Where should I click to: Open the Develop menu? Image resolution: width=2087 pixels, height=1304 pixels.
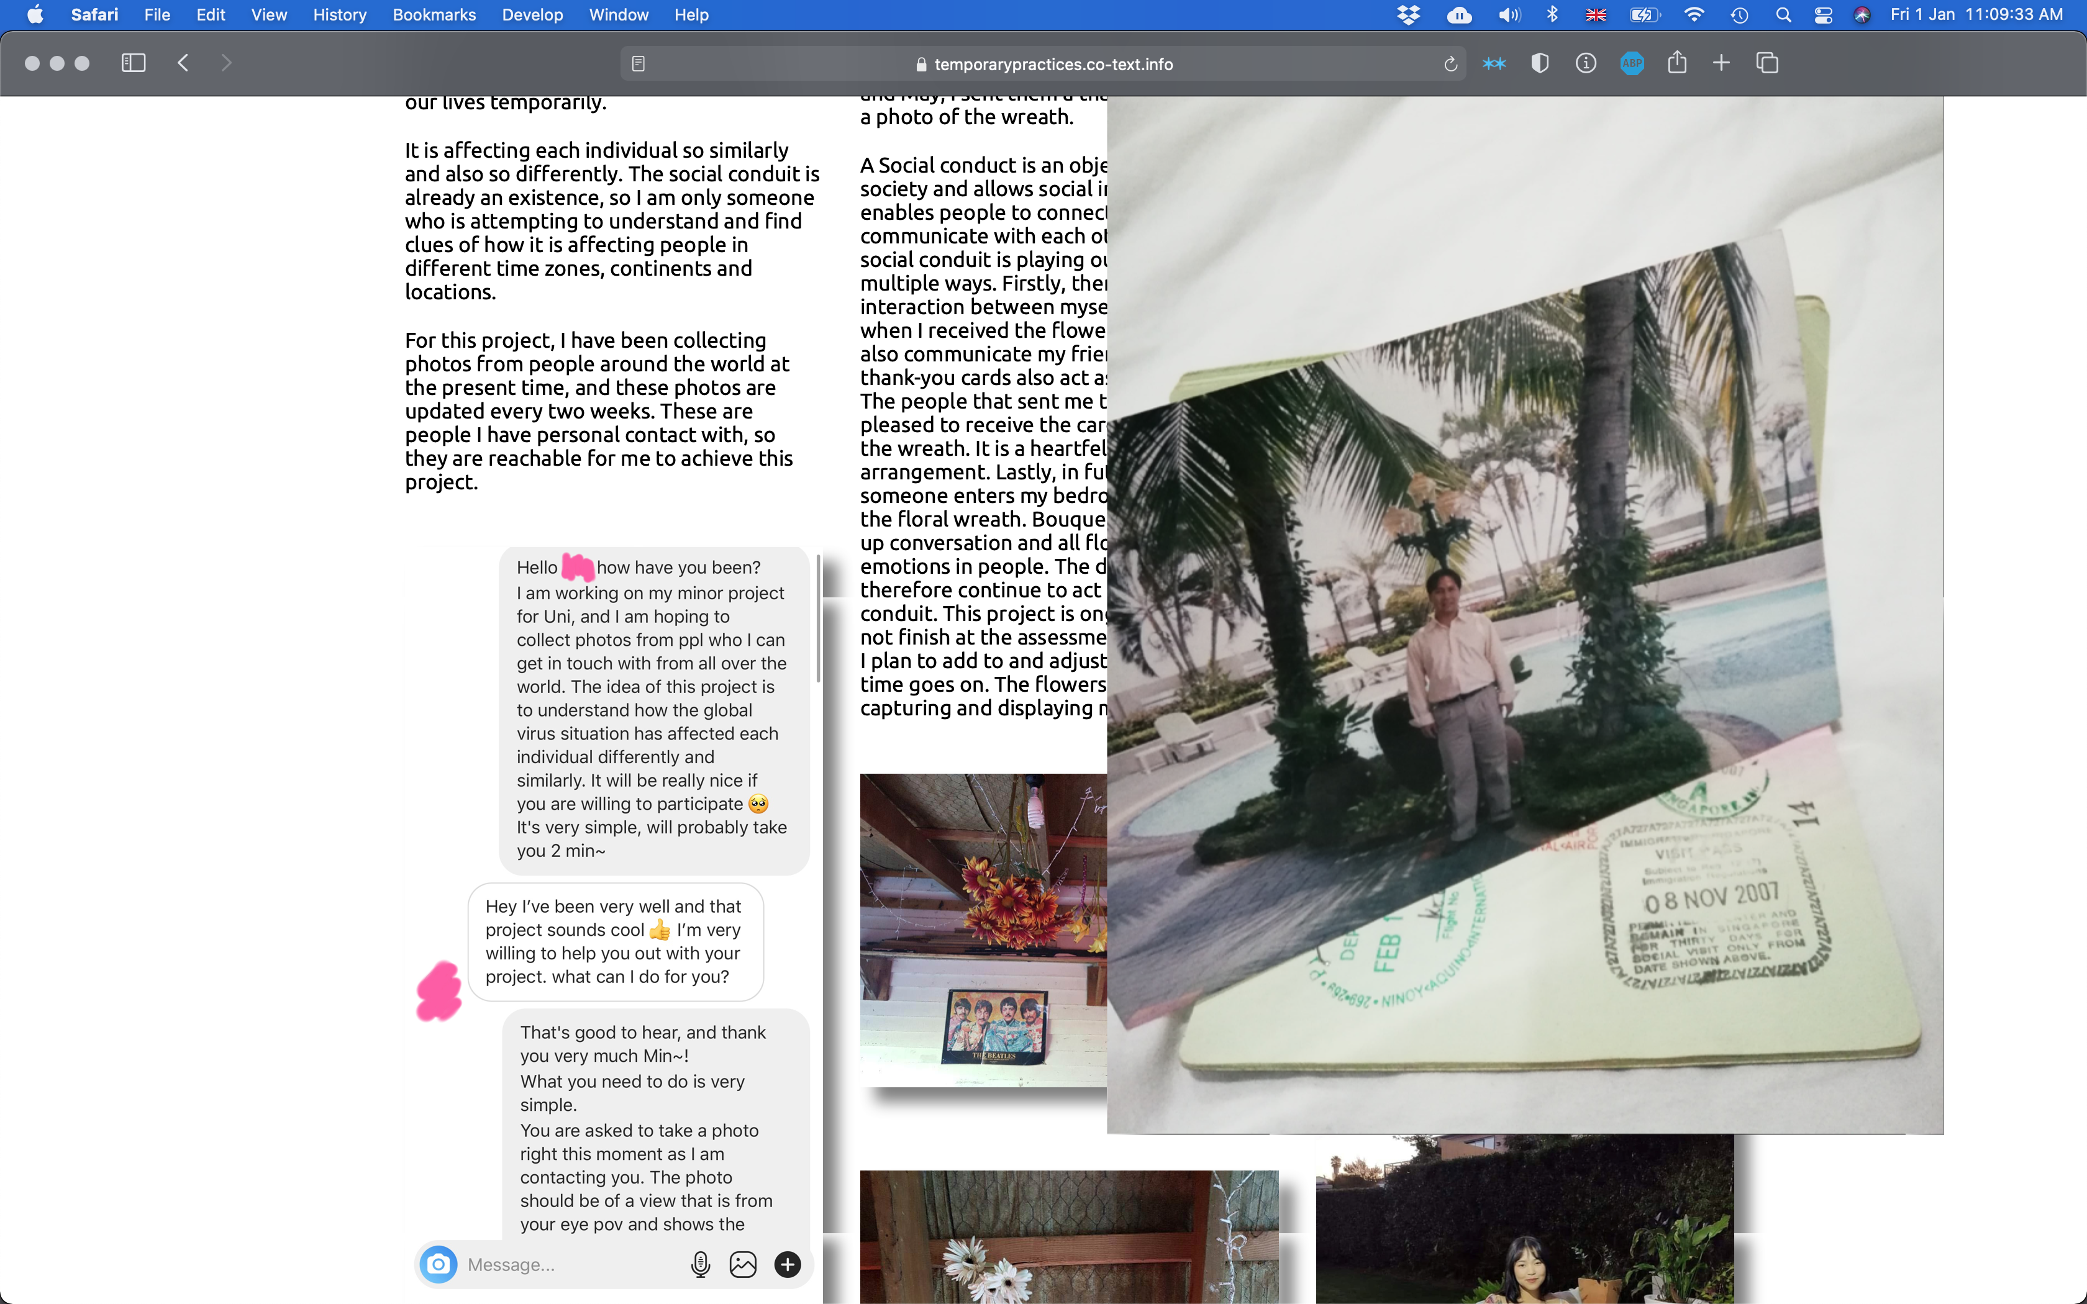coord(532,15)
